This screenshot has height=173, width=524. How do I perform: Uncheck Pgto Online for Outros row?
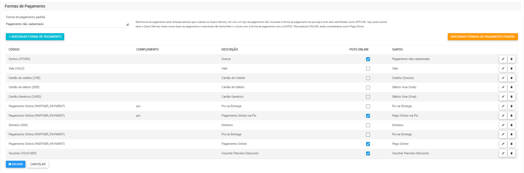tap(368, 59)
